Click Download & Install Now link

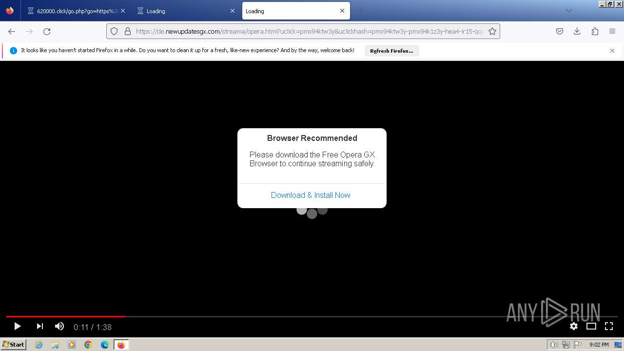coord(311,195)
